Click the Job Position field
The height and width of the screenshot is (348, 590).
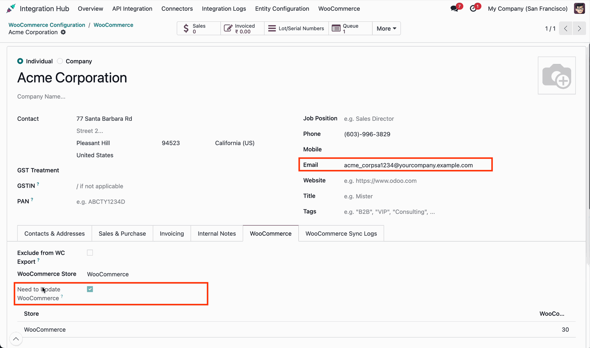[x=459, y=119]
